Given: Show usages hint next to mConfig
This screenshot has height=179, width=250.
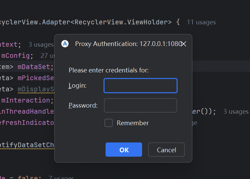Looking at the screenshot, I should click(x=47, y=55).
